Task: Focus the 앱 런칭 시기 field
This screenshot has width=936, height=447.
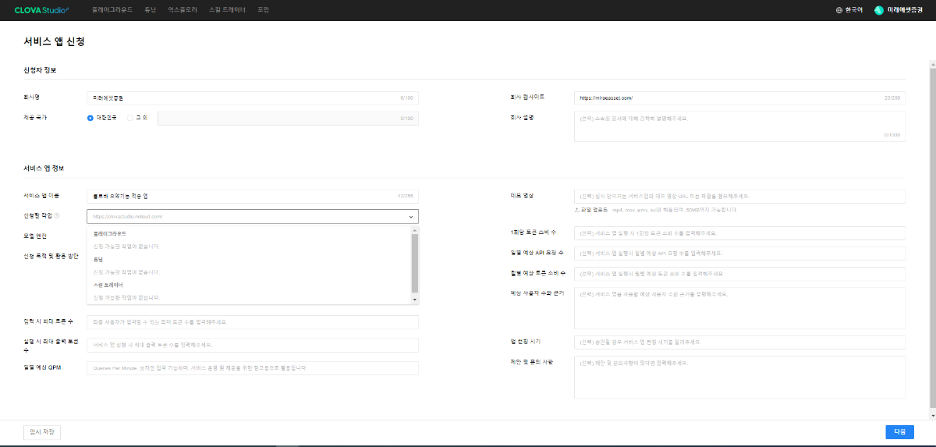Action: coord(739,342)
